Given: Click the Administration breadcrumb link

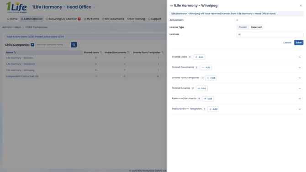Looking at the screenshot, I should click(x=11, y=27).
